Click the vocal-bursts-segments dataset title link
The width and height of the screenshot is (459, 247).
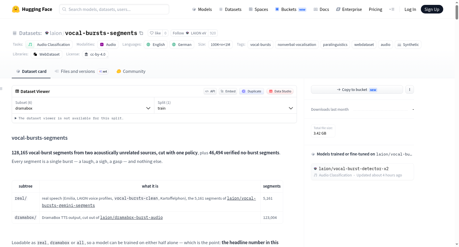coord(101,33)
